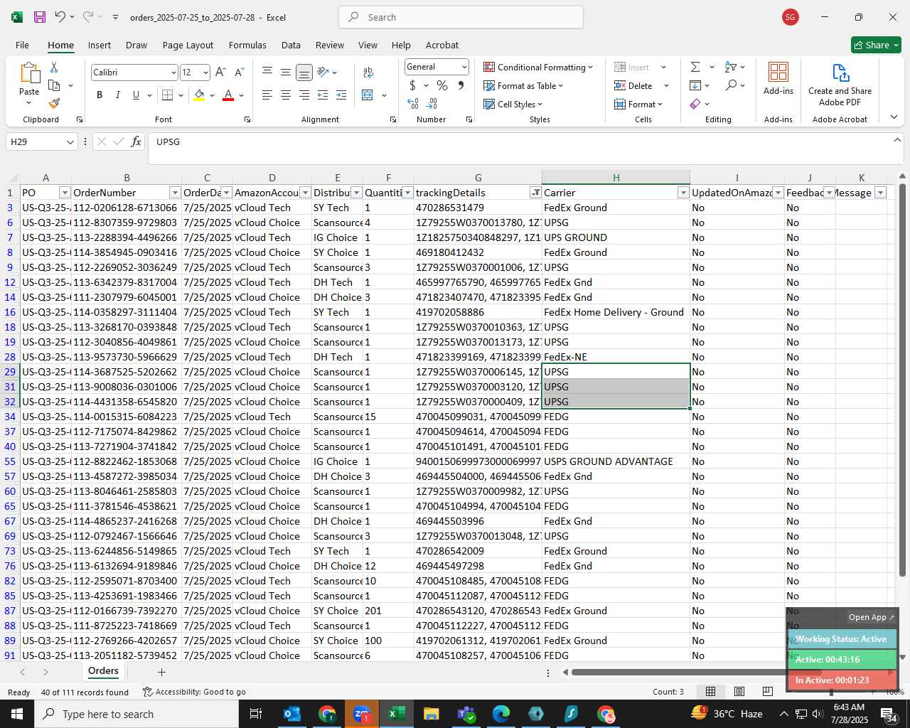
Task: Open the Conditional Formatting dropdown
Action: 538,67
